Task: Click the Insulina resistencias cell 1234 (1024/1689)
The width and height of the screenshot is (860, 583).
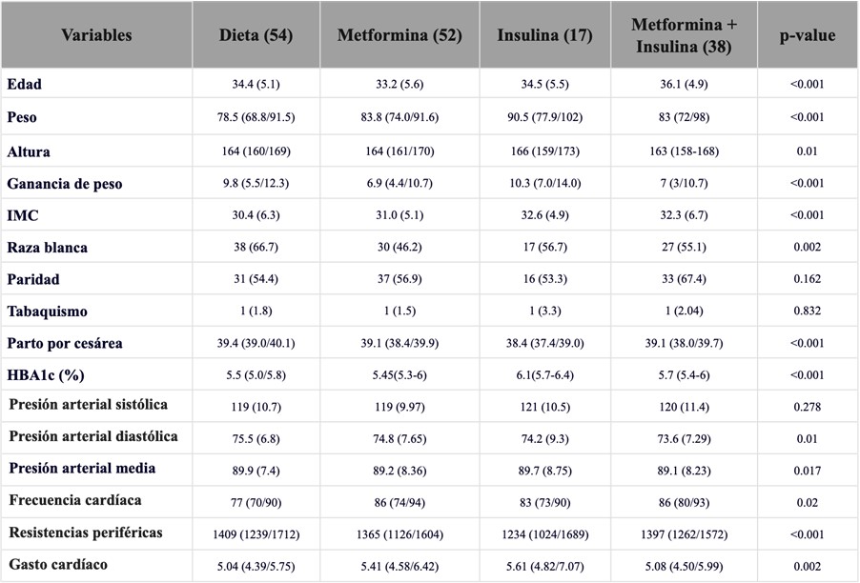Action: (x=544, y=534)
